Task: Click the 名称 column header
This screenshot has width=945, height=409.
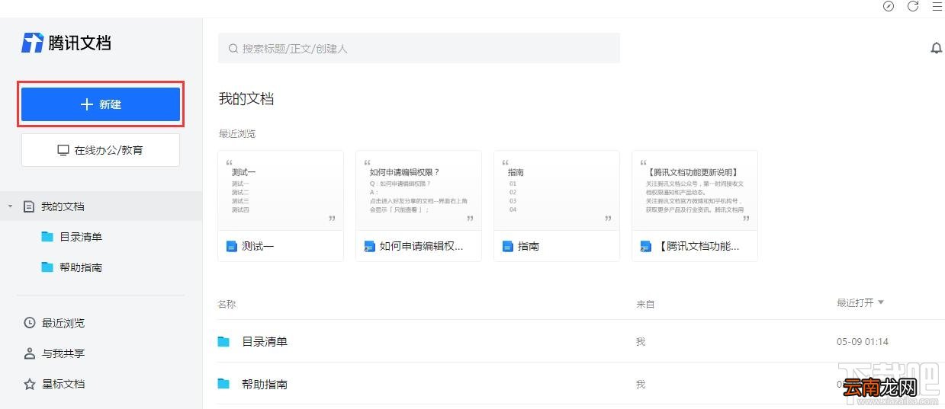Action: [x=227, y=304]
